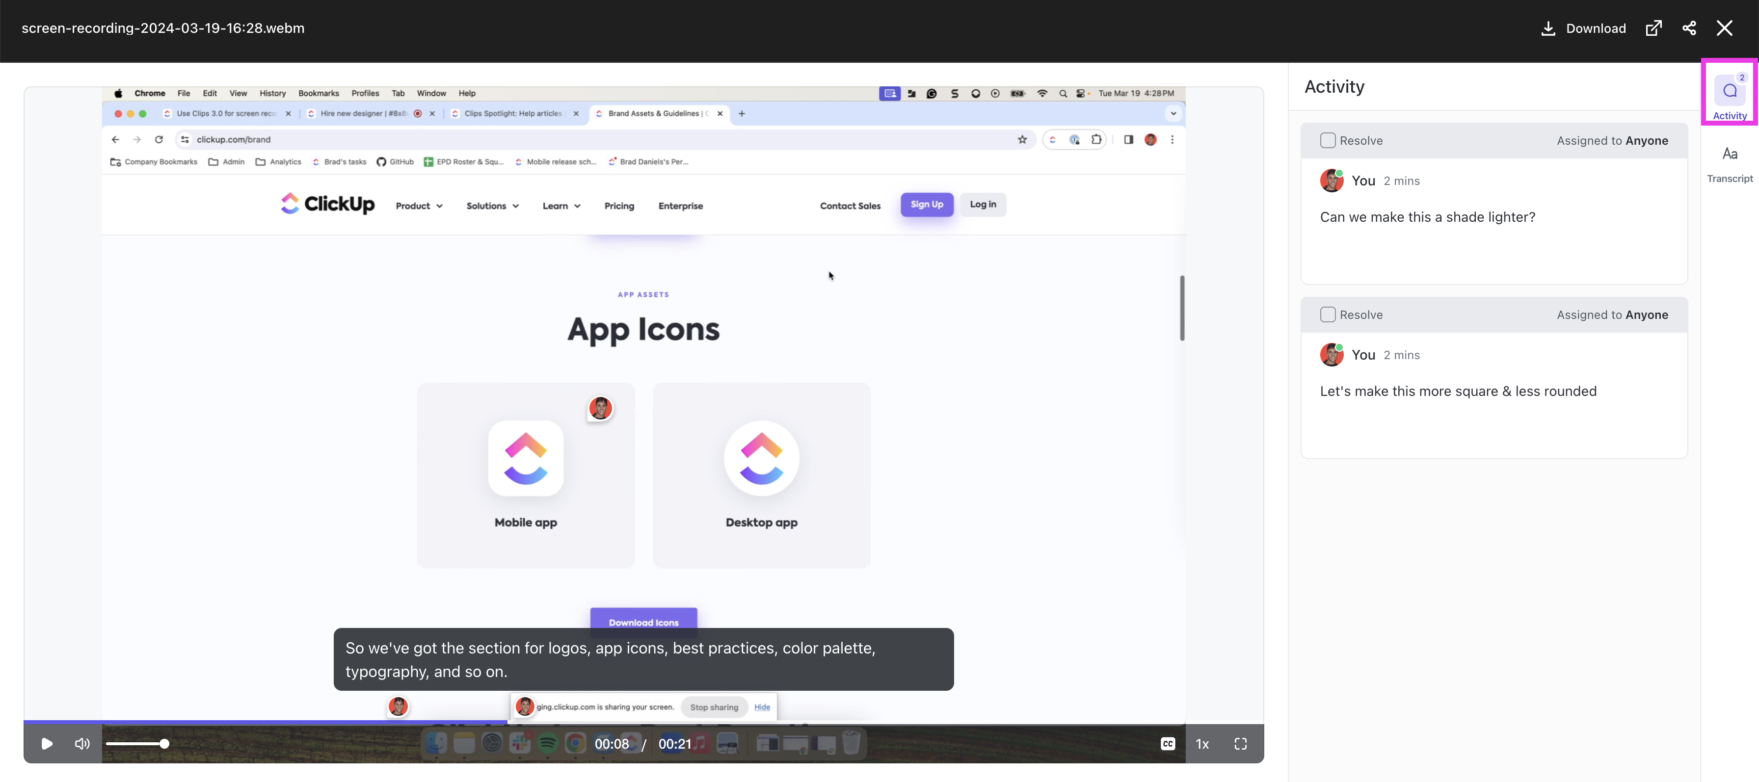Viewport: 1759px width, 782px height.
Task: Check Resolve on more square comment
Action: [1328, 314]
